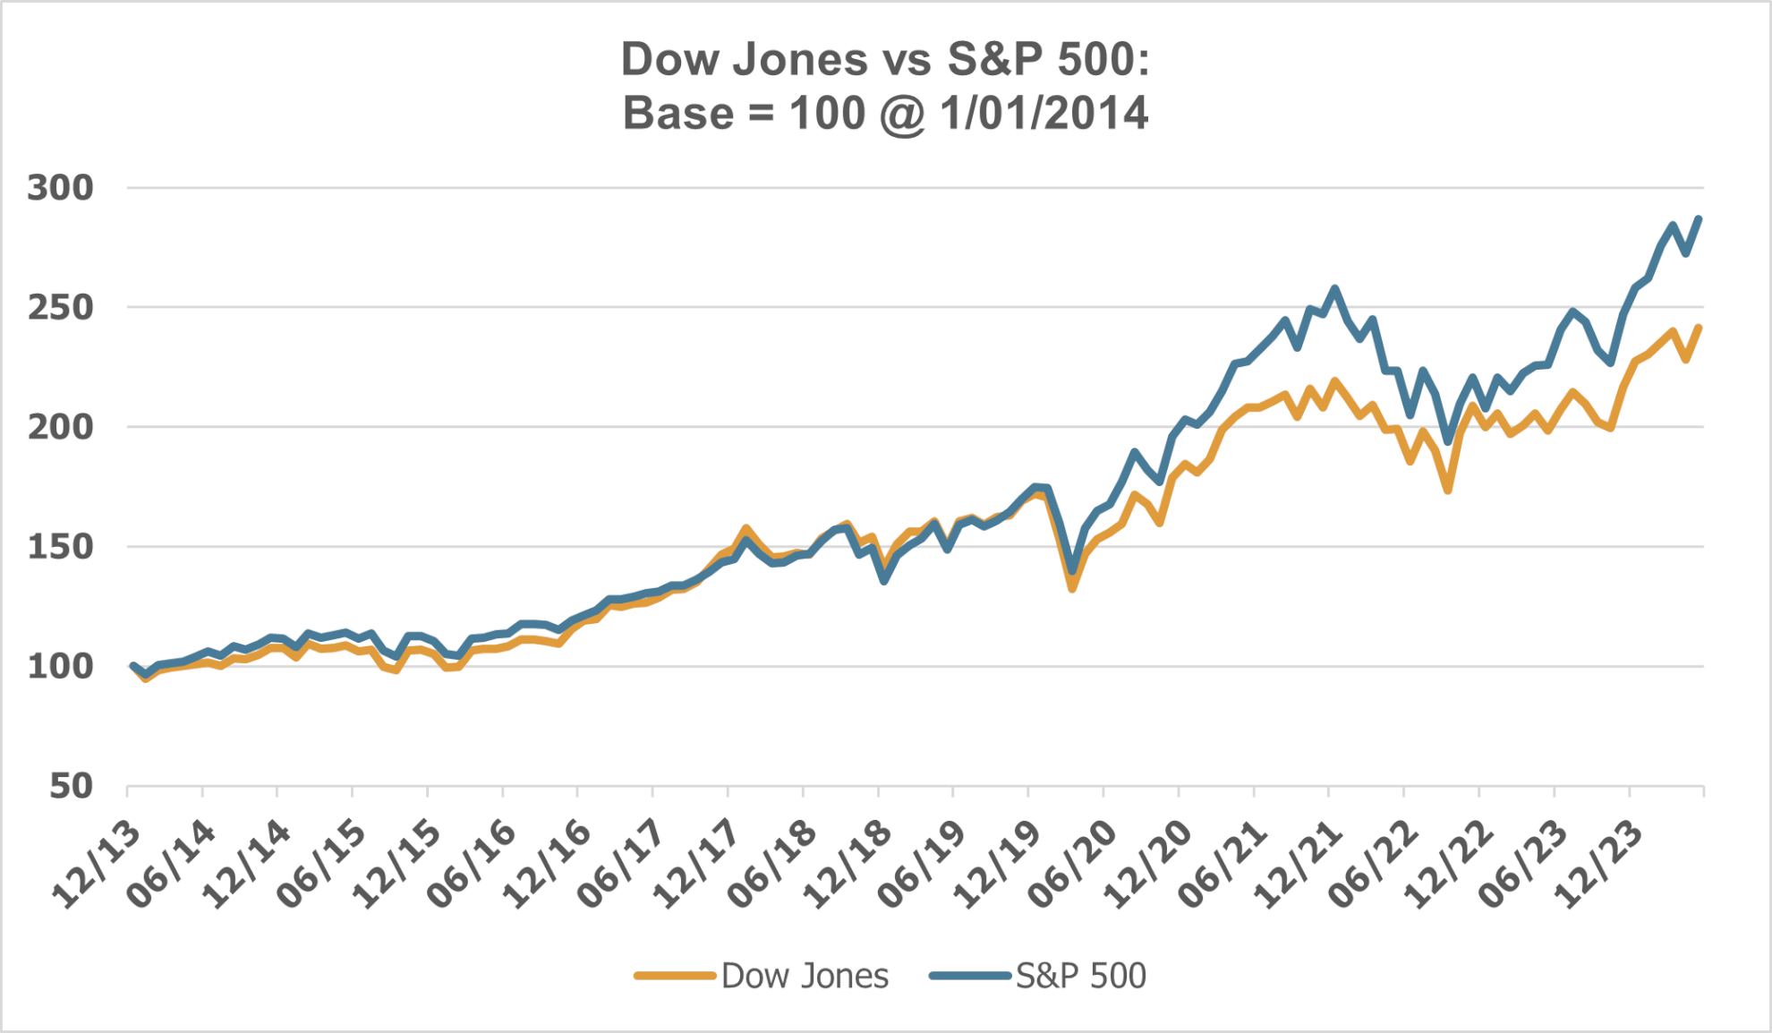Click the S&P 500 line's final rightmost endpoint
Viewport: 1772px width, 1033px height.
1699,219
